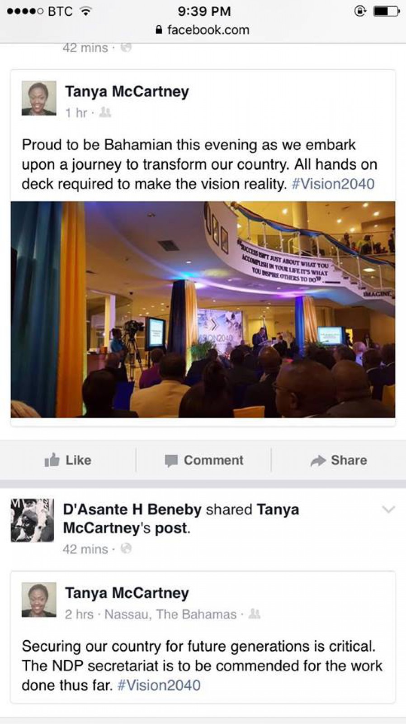Screen dimensions: 406x724
Task: Tap the thumbs-up Like icon
Action: pos(52,460)
